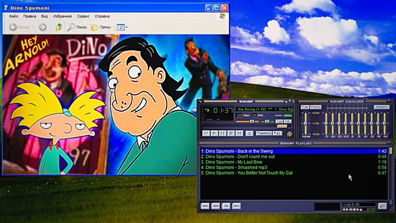
Task: Click the playlist scrollbar handle
Action: click(391, 151)
